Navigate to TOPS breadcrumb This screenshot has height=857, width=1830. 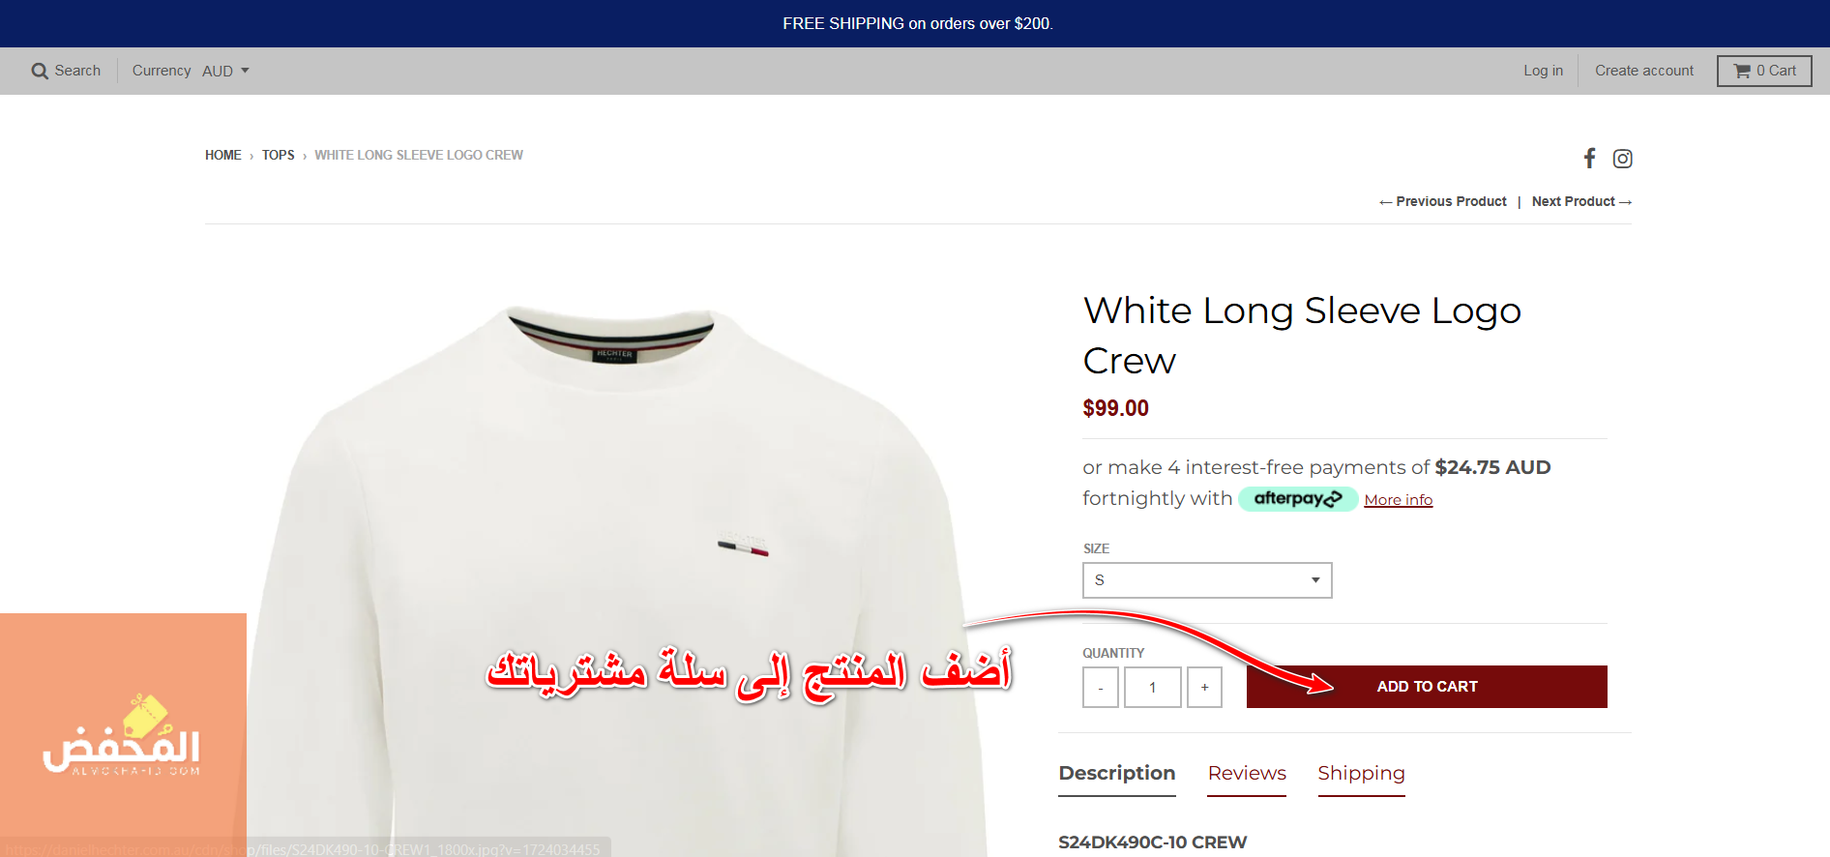pyautogui.click(x=278, y=155)
